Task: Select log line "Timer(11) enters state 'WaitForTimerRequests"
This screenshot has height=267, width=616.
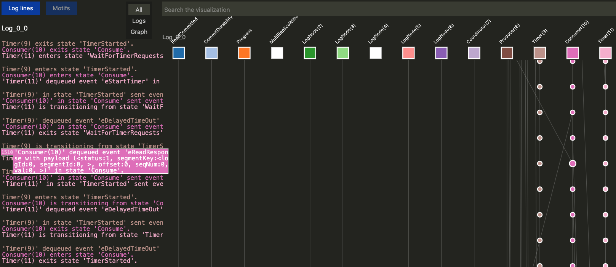Action: pos(83,56)
